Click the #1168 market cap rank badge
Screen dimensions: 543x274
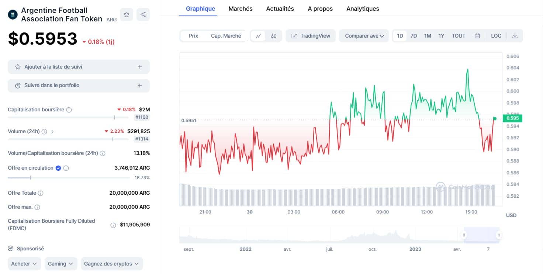click(142, 117)
